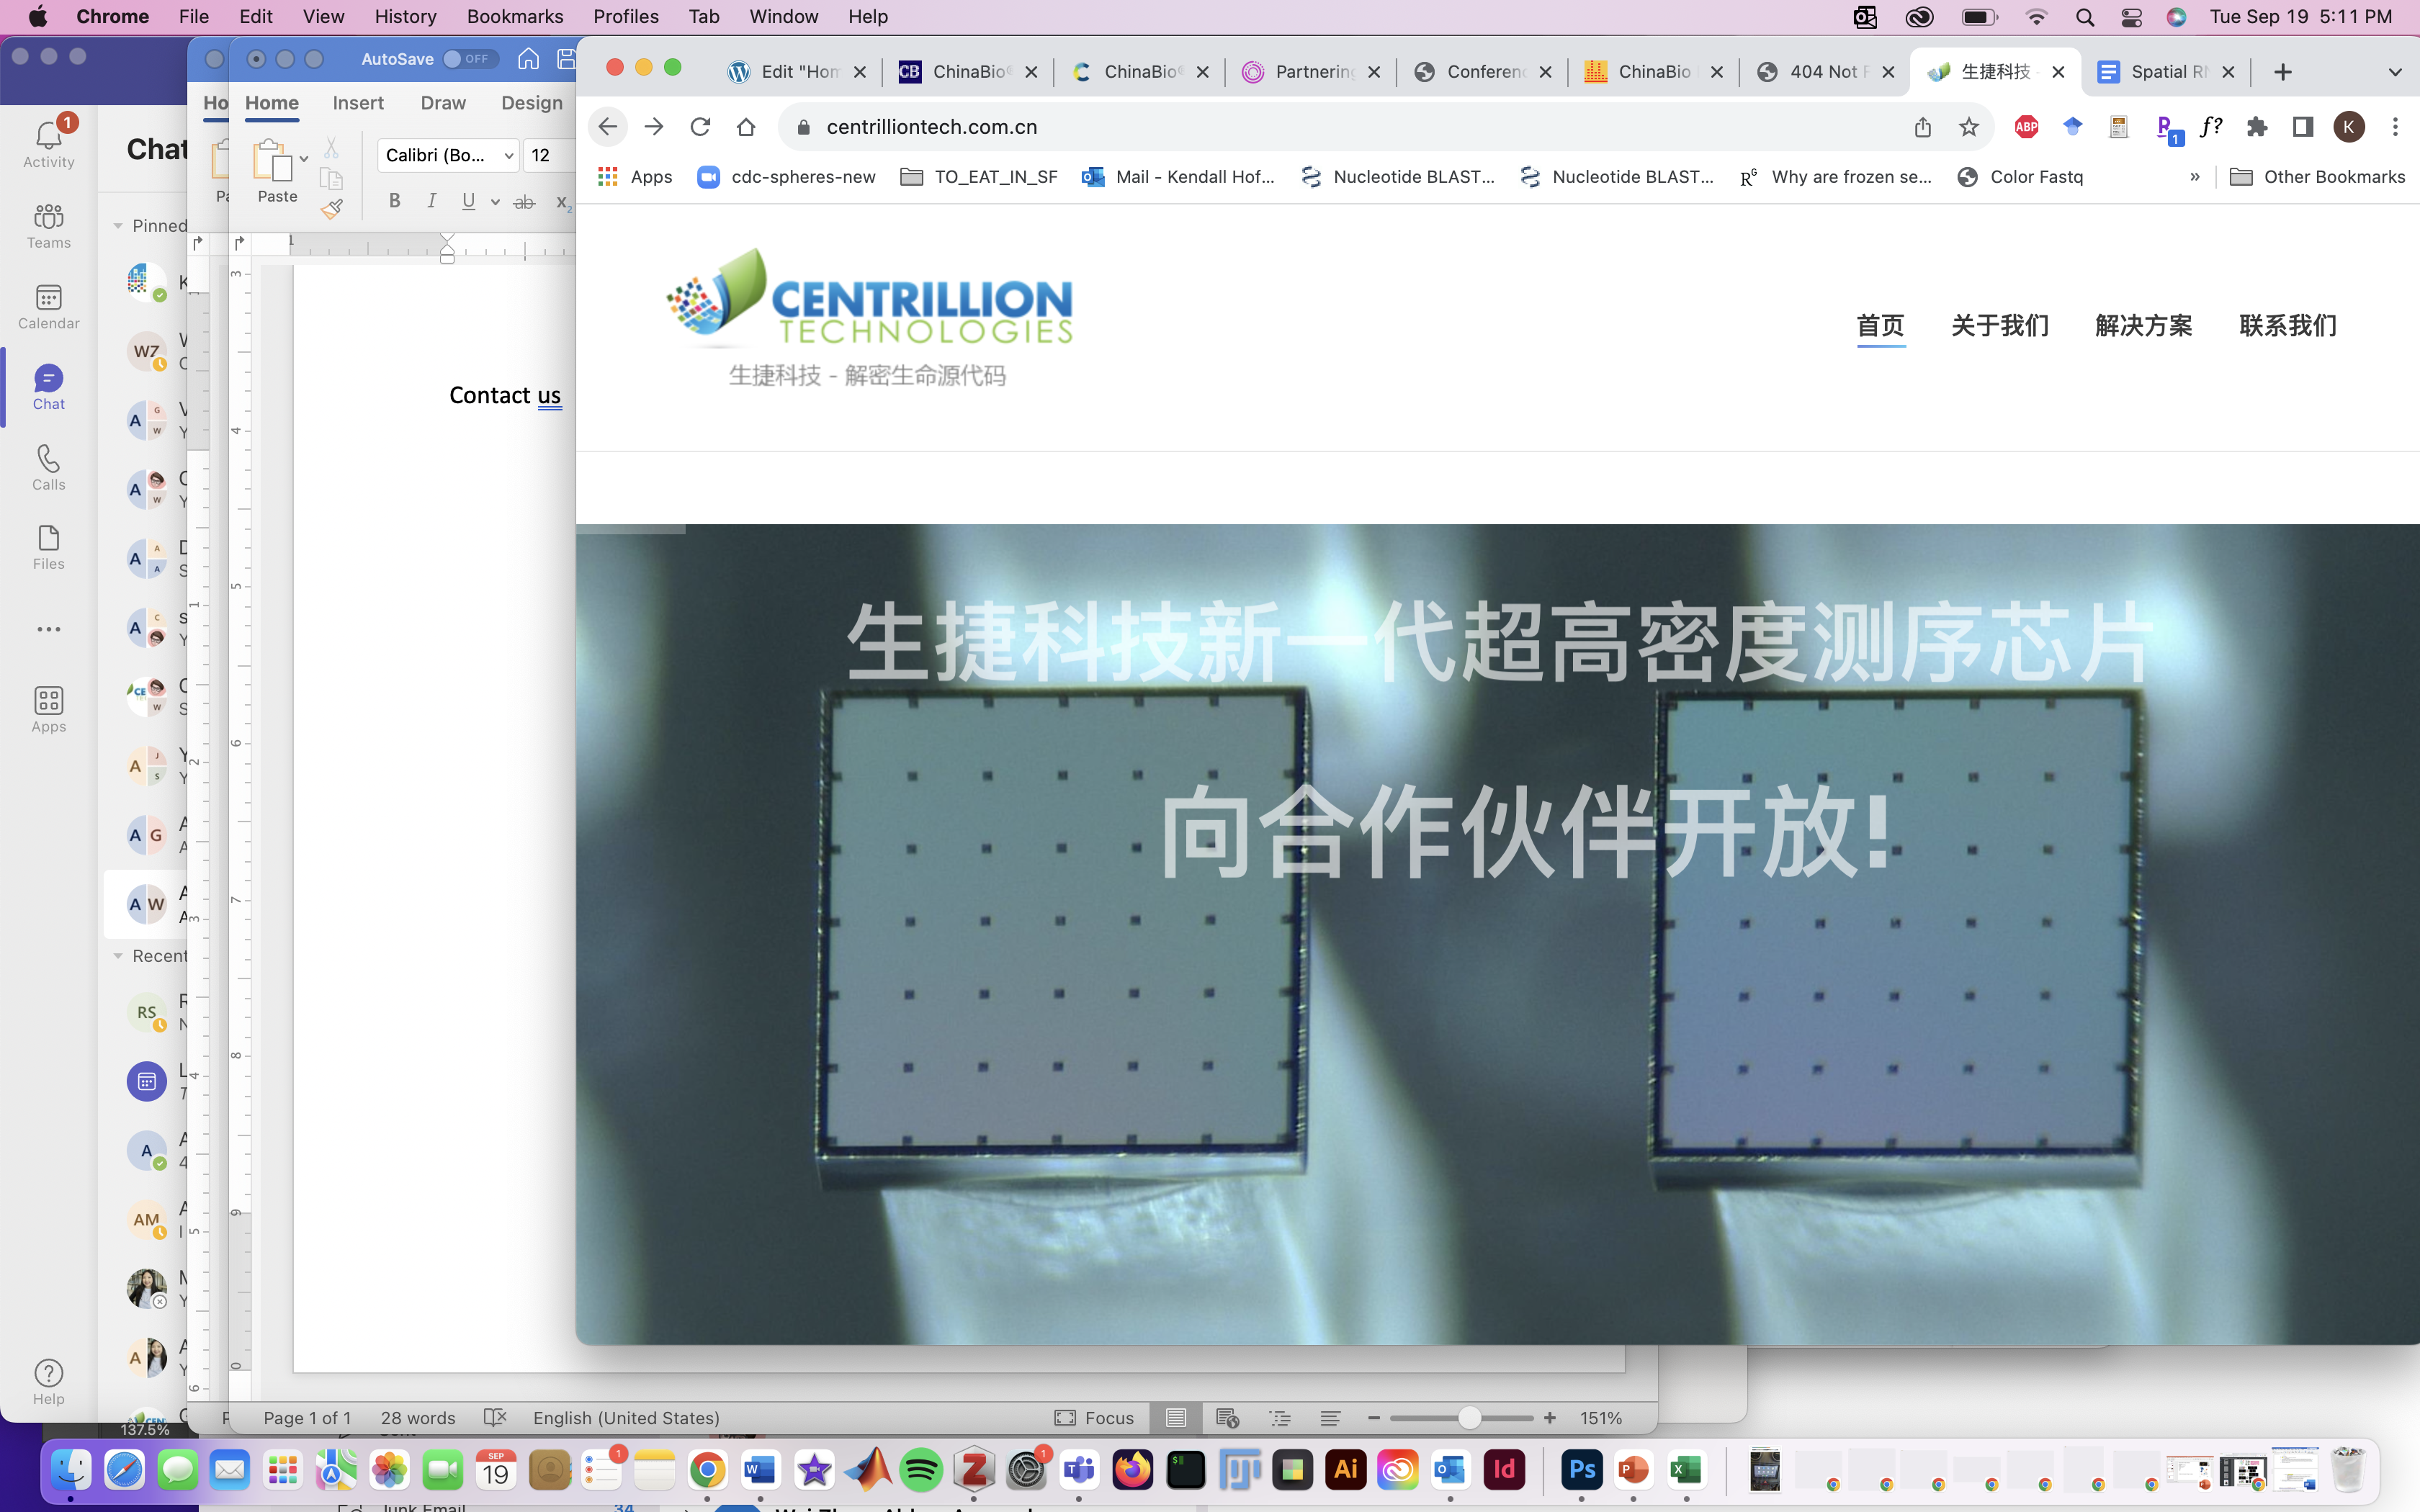Click 关于我们 navigation link
This screenshot has width=2420, height=1512.
(2000, 325)
